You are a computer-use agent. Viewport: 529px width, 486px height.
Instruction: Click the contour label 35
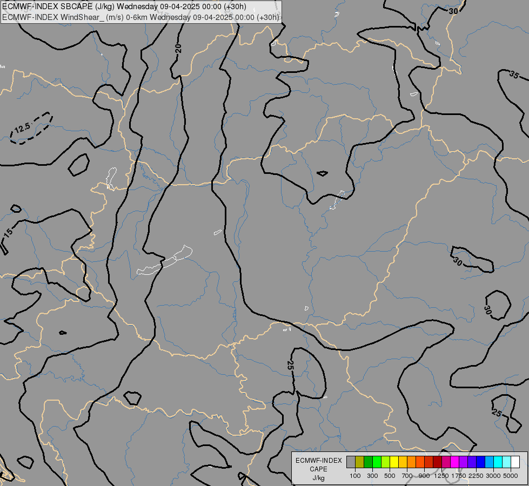(x=514, y=75)
